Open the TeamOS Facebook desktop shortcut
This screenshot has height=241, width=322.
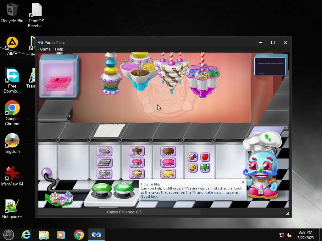[x=36, y=15]
